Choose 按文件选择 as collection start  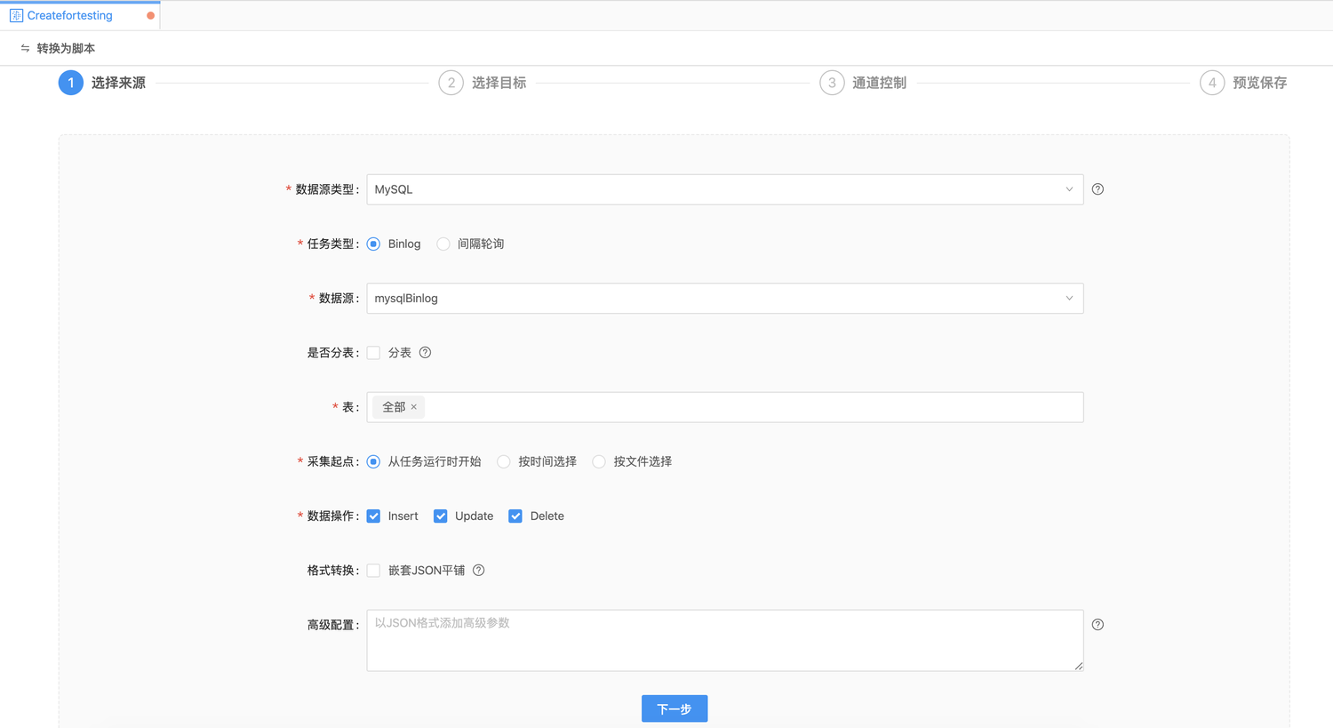[599, 461]
